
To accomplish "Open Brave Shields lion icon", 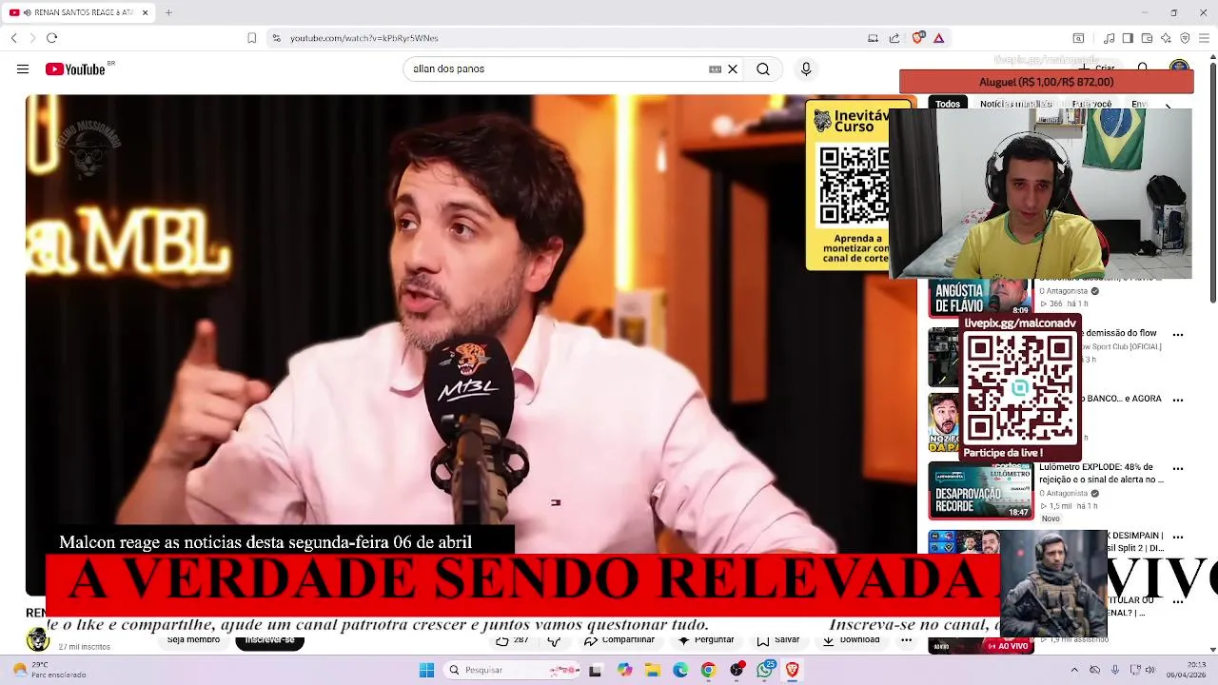I will [917, 38].
